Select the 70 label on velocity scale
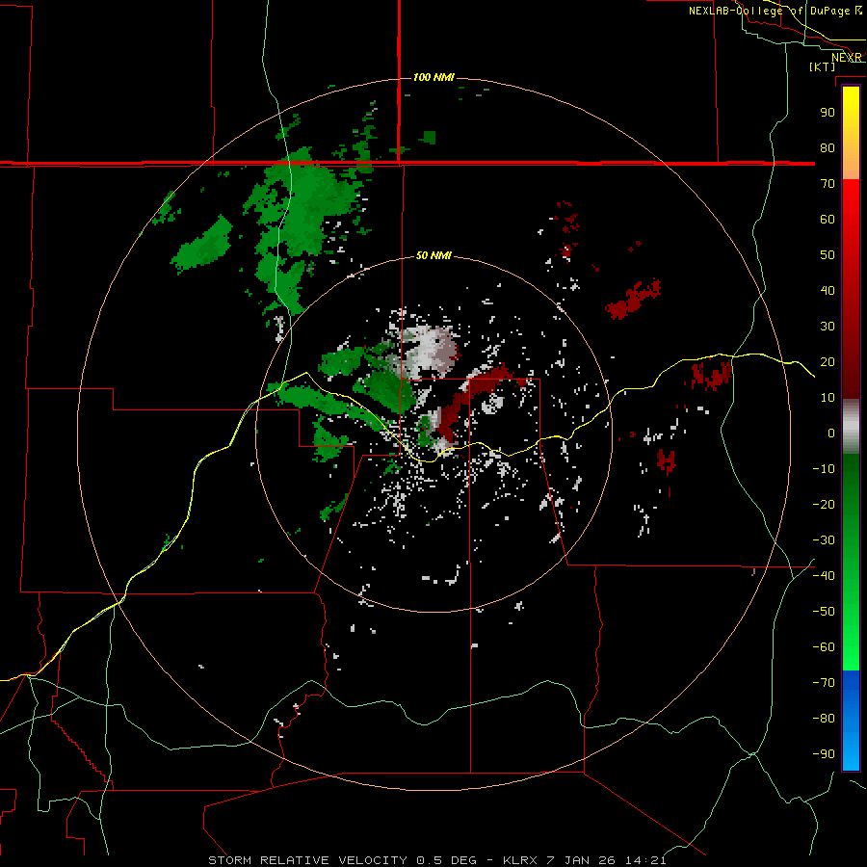This screenshot has width=867, height=867. click(x=828, y=184)
